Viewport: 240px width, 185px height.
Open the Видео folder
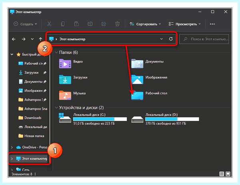point(71,63)
